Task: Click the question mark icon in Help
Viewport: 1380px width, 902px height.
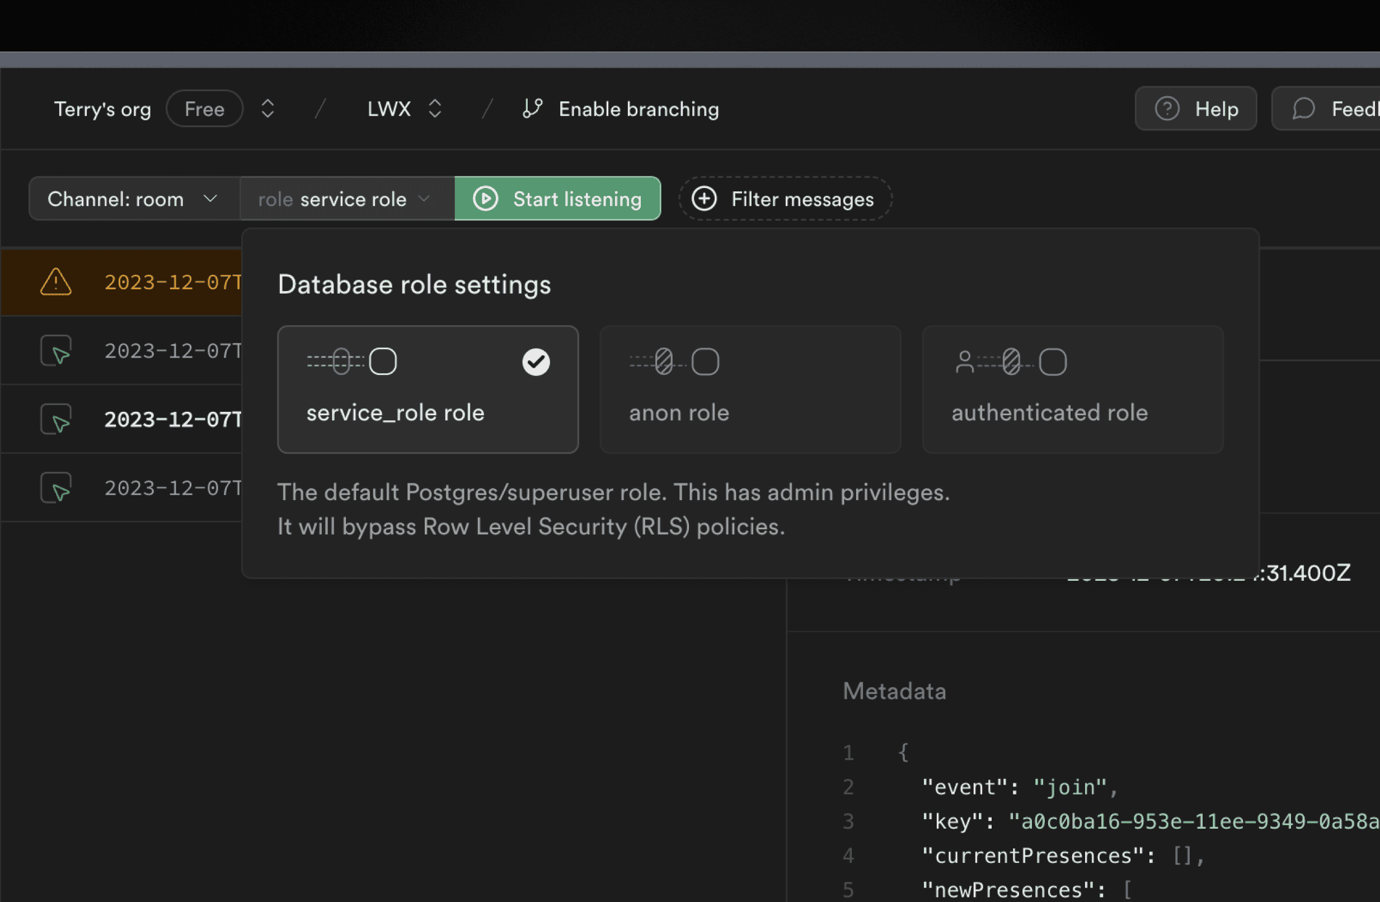Action: click(x=1167, y=109)
